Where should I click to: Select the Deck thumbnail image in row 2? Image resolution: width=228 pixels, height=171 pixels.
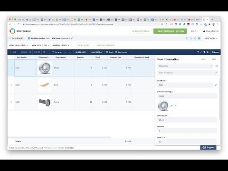click(45, 85)
